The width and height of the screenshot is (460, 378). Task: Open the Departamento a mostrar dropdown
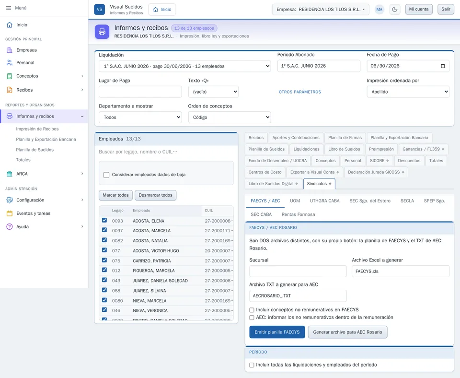point(140,117)
